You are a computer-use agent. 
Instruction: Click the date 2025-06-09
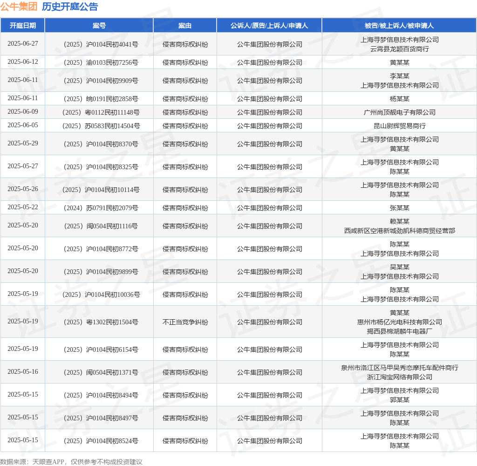23,112
